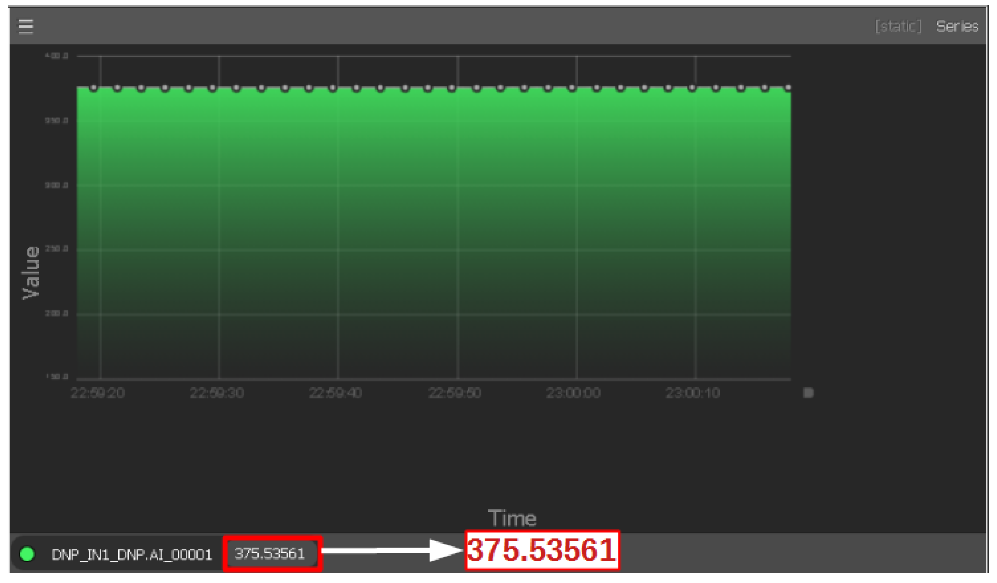Screen dimensions: 997x583
Task: Click the 23:00:00 time axis label
Action: [573, 393]
